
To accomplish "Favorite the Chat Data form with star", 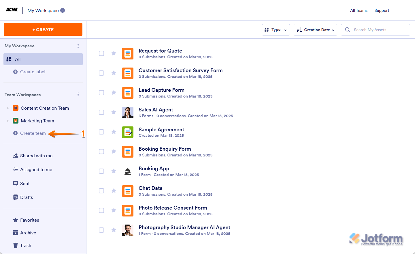I will [x=114, y=191].
